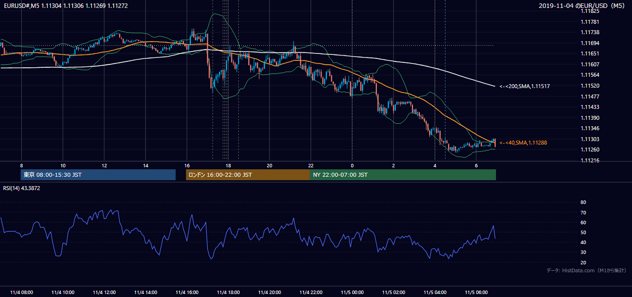Click the 11/4 16:00 bottom time label
Image resolution: width=632 pixels, height=297 pixels.
click(x=187, y=293)
